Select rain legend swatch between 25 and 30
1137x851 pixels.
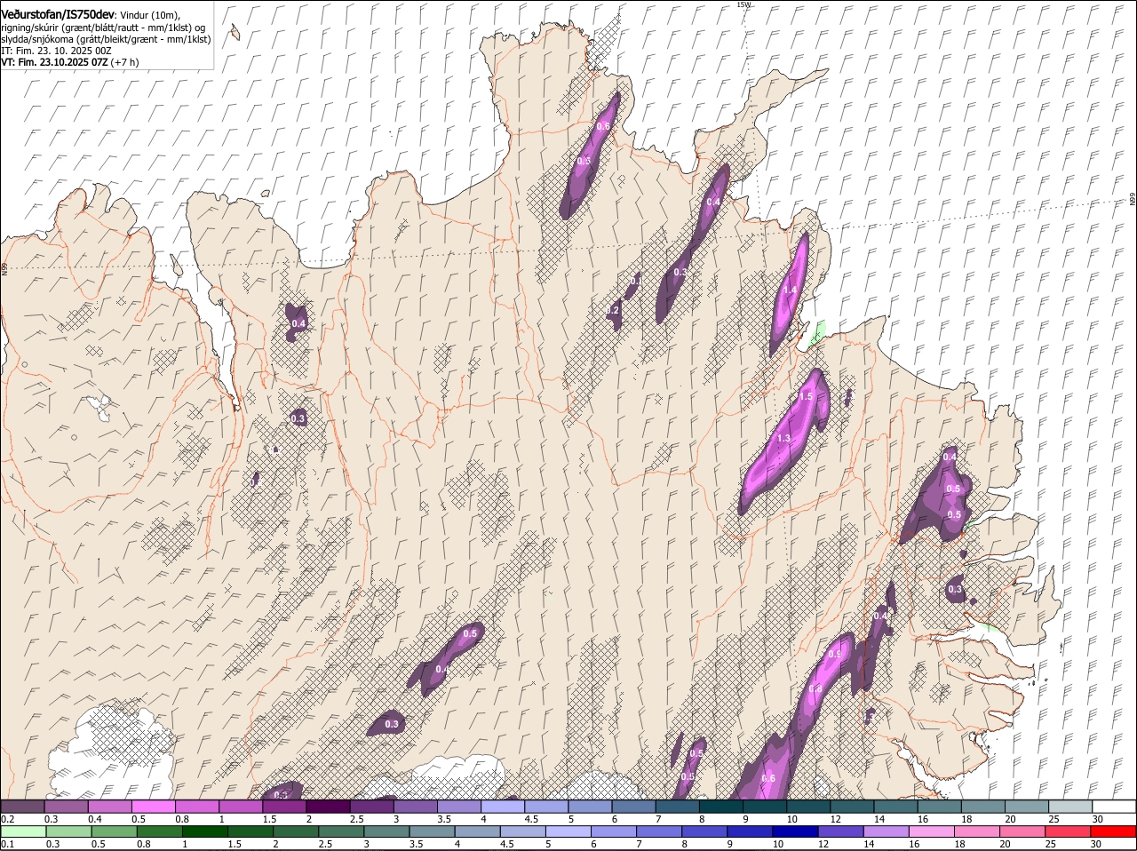pyautogui.click(x=1067, y=831)
